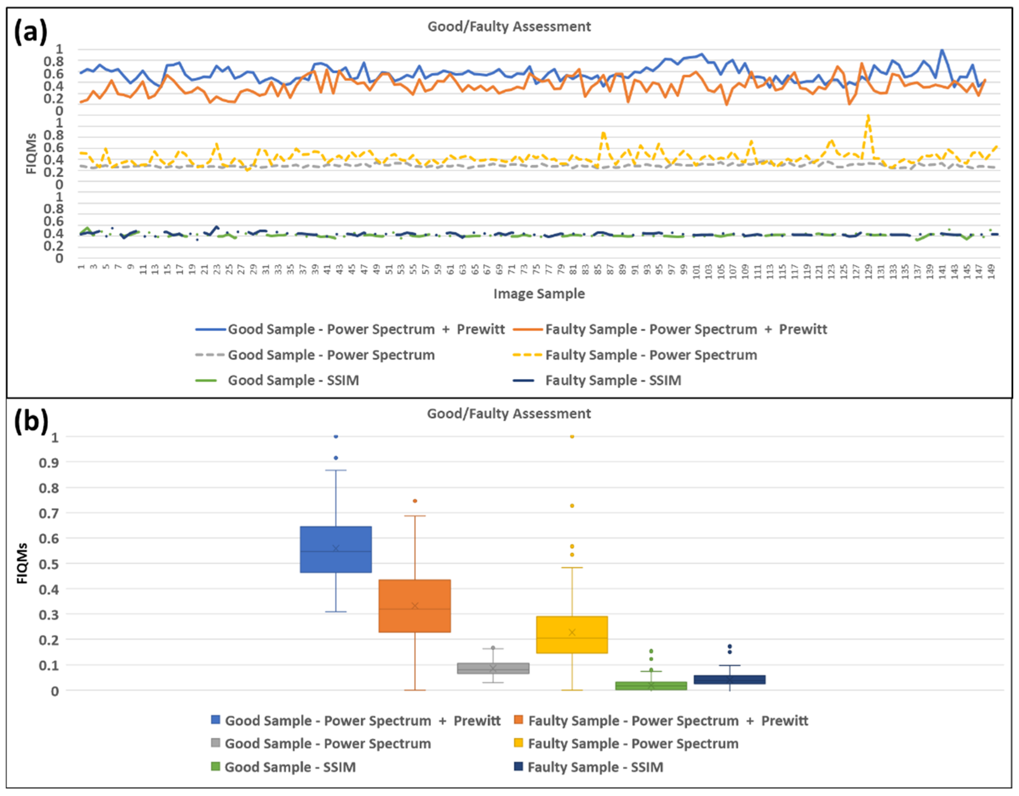This screenshot has height=796, width=1019.
Task: Click green Good Sample SSIM legend swatch in boxplot
Action: (x=216, y=766)
